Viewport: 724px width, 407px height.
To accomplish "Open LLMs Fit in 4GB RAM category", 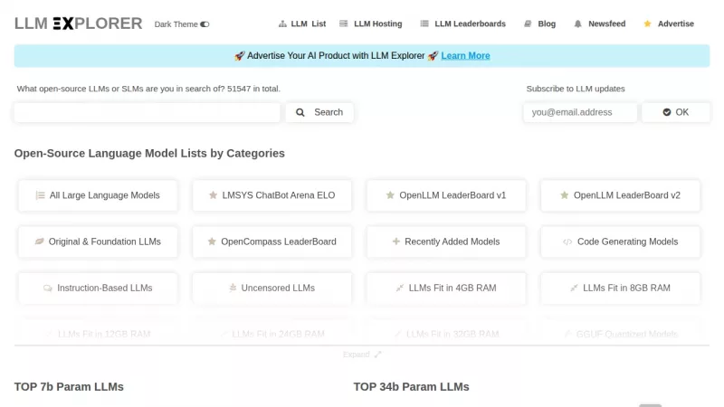I will tap(446, 288).
